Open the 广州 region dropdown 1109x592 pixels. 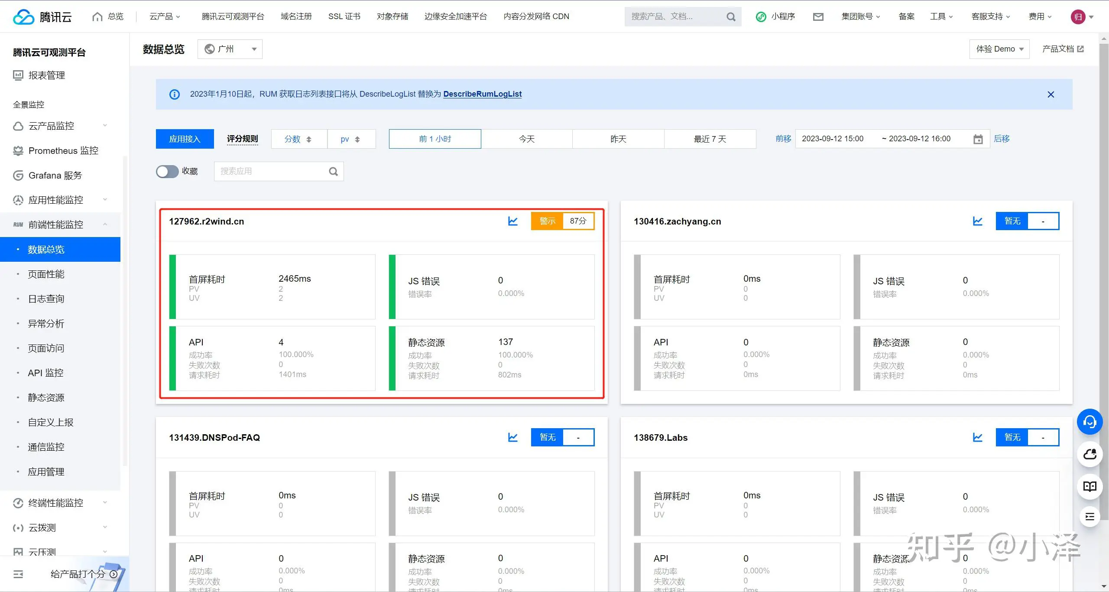[230, 49]
